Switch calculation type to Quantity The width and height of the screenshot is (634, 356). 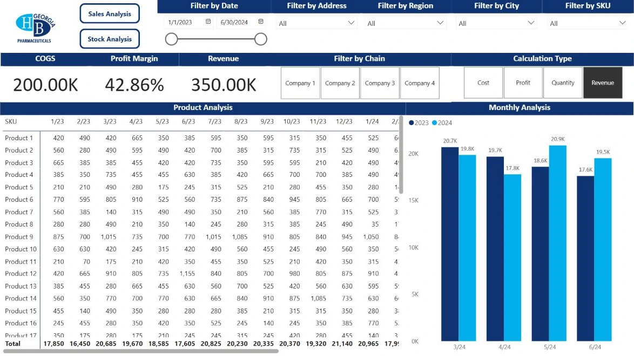coord(563,83)
